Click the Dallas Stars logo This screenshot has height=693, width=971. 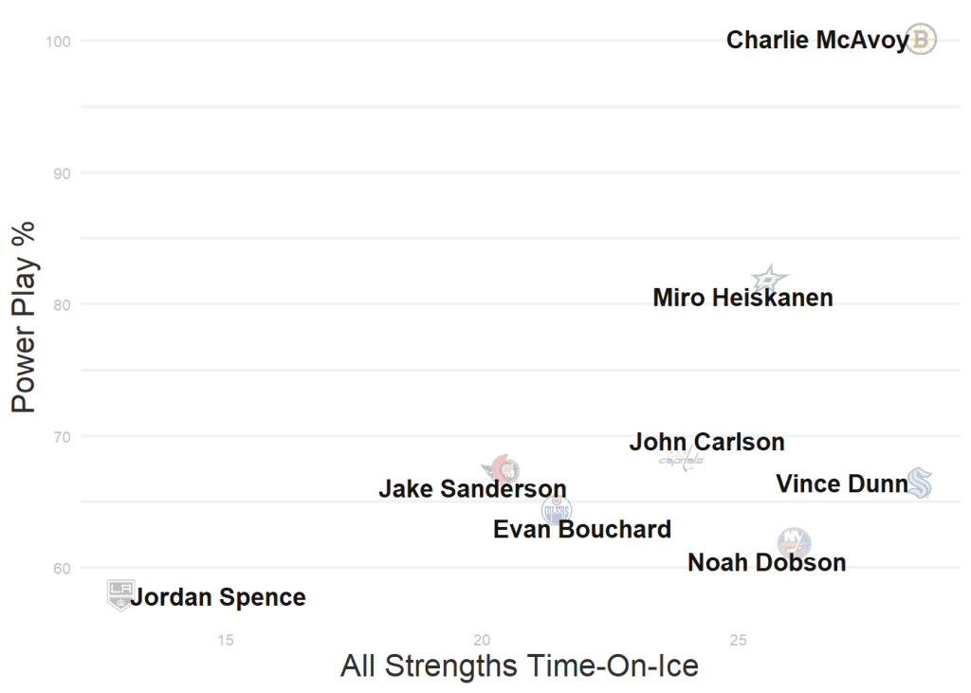(770, 279)
